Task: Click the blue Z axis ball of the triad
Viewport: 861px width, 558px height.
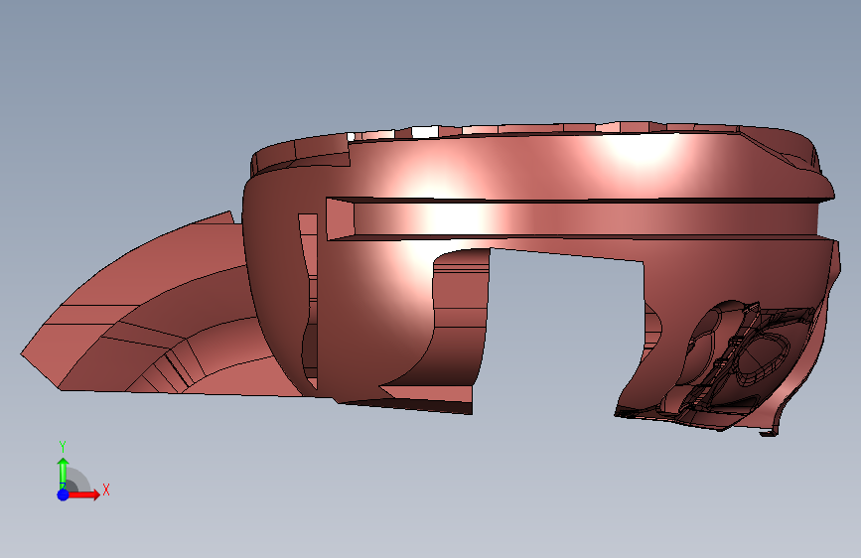Action: (x=64, y=494)
